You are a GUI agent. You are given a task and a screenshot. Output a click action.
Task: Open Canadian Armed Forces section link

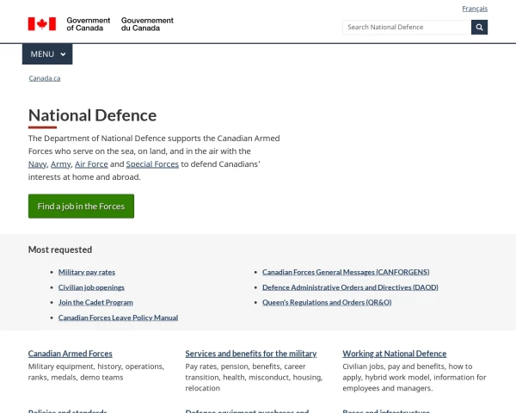[71, 354]
